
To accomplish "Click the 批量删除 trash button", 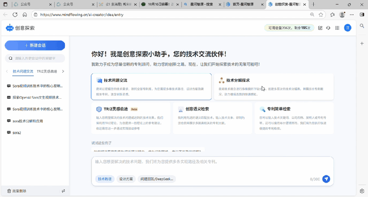I will point(16,191).
